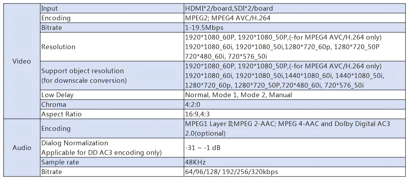Screen dimensions: 409x180
Task: Select the MPEG2; MPEG4 AVC/H.264 encoding value
Action: pos(228,18)
